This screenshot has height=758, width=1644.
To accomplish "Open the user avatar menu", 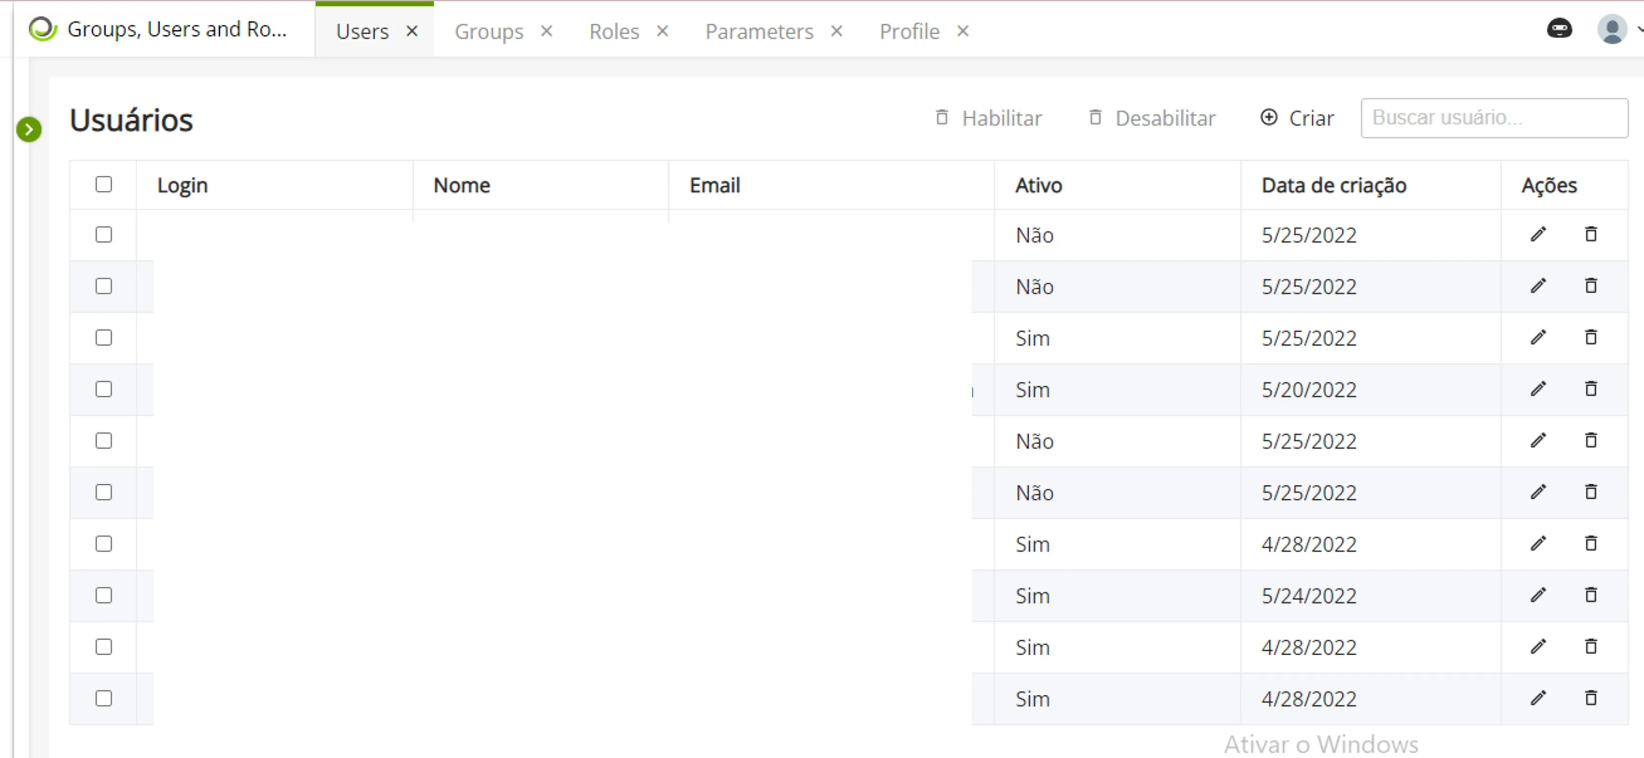I will click(1612, 29).
